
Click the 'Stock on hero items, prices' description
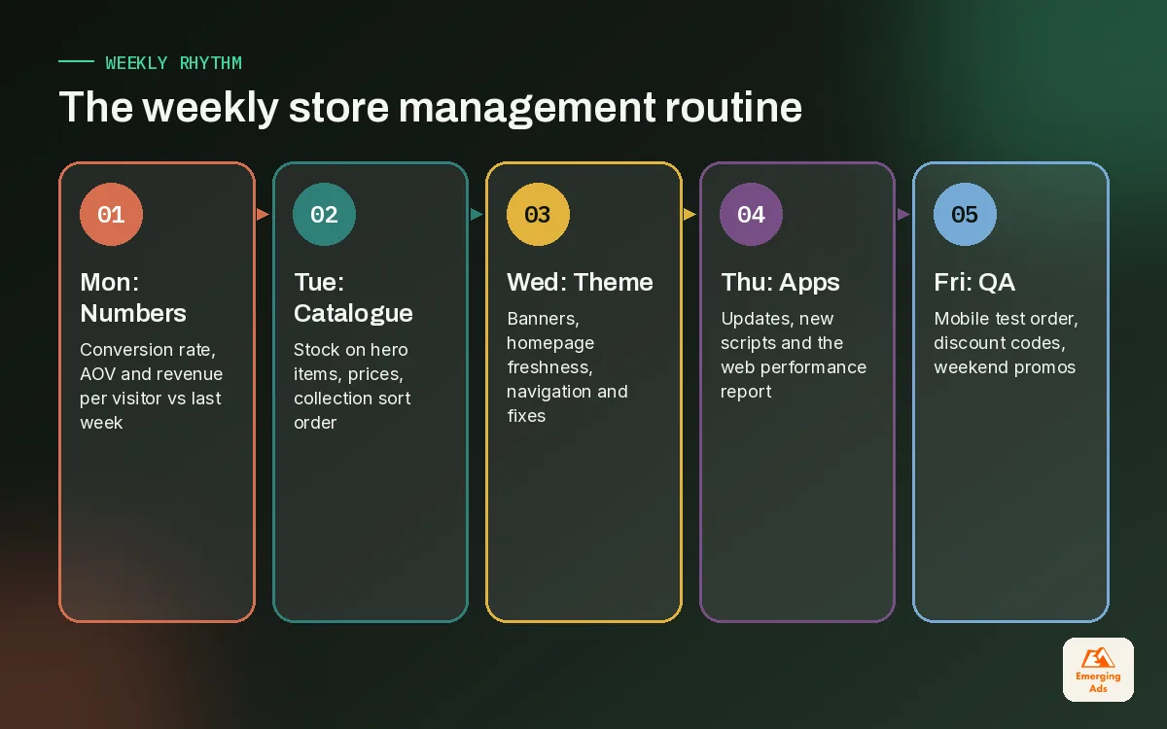click(x=351, y=386)
